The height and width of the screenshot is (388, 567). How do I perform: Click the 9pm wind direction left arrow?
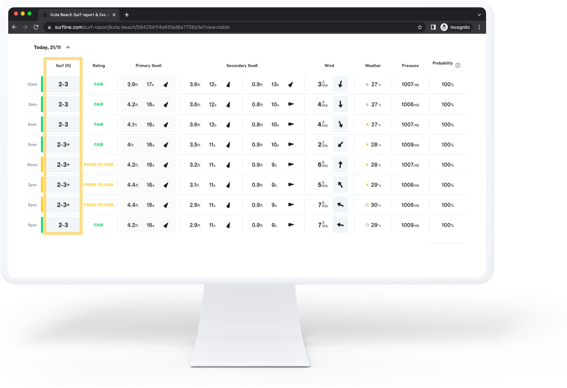340,225
